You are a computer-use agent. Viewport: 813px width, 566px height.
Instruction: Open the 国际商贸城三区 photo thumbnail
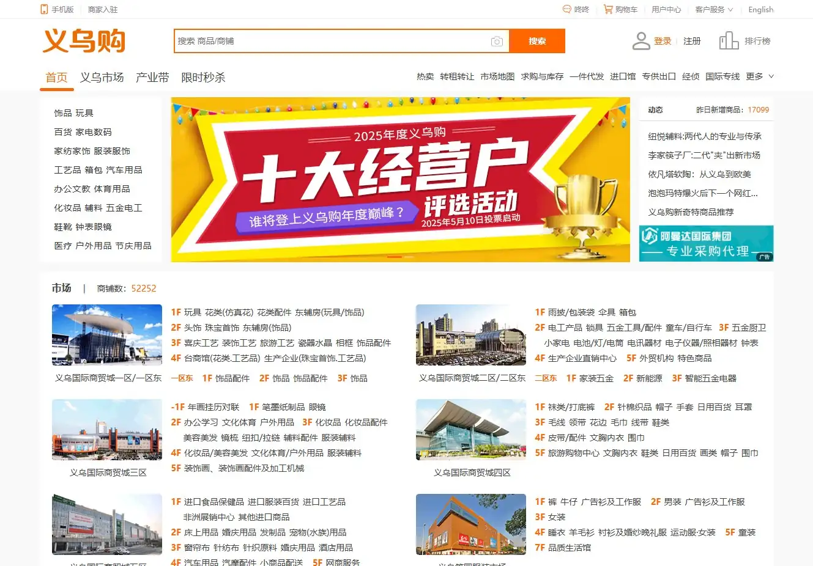click(x=107, y=430)
